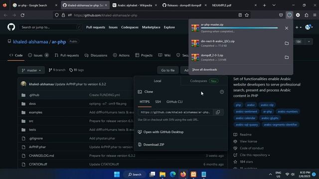
Task: Open XAMPP app in taskbar
Action: click(193, 175)
